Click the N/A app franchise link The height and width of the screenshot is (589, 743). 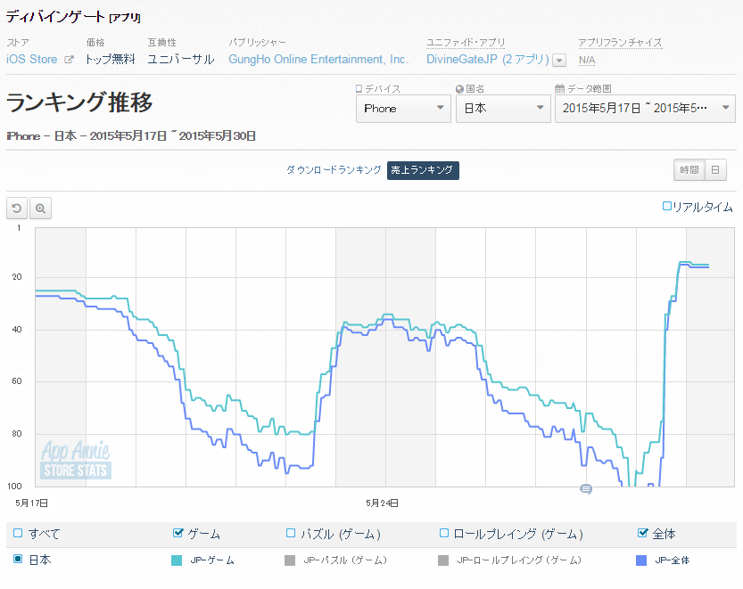click(587, 60)
